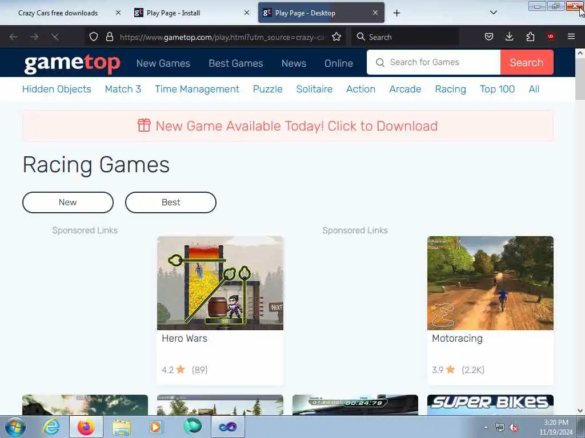Click the page scrollbar up arrow

[580, 53]
